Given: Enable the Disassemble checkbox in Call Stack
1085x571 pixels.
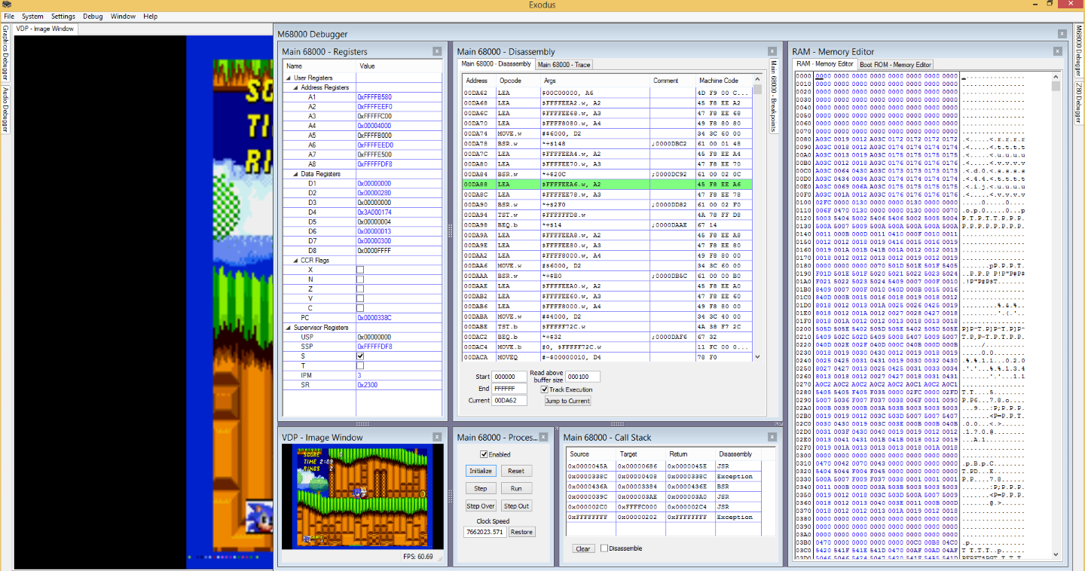Looking at the screenshot, I should (604, 548).
